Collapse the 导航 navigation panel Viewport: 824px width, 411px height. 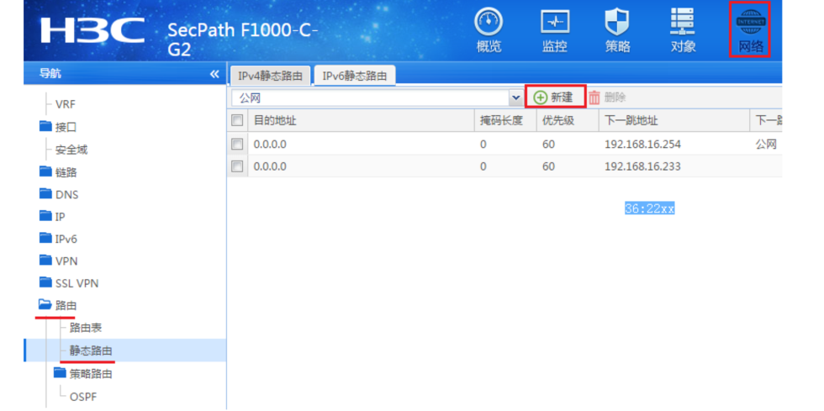point(214,74)
